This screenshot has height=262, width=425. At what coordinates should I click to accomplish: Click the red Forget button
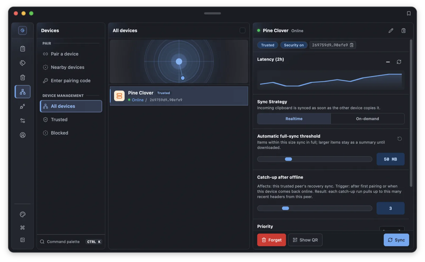pos(271,240)
